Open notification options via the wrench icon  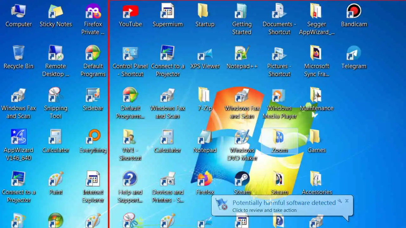(340, 201)
